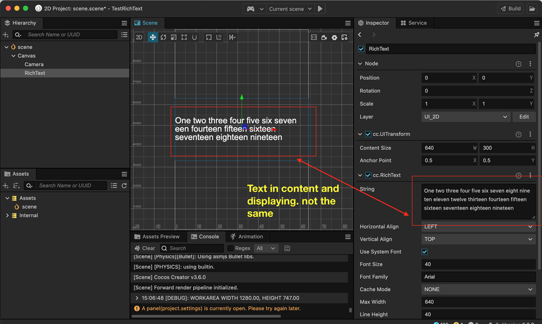Click the Build button
The image size is (542, 324).
click(x=510, y=9)
